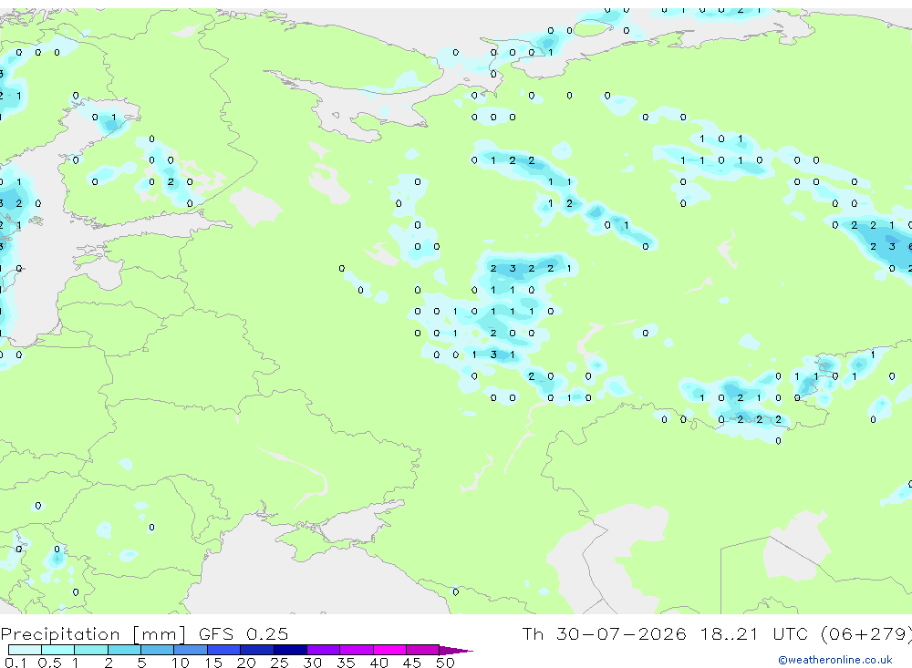This screenshot has width=912, height=668.
Task: Select the '18..21 UTC' time range text
Action: pos(754,633)
